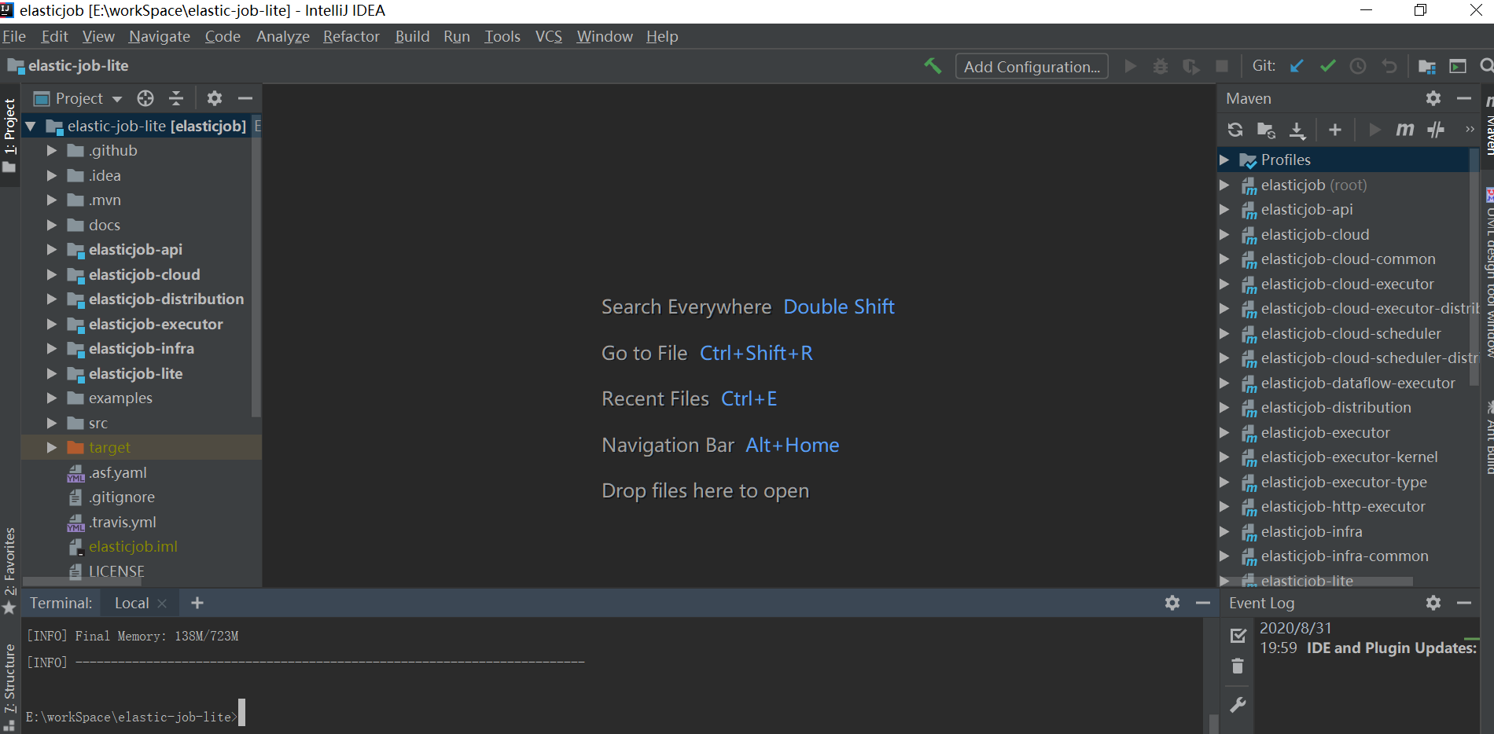Click the Debug bug icon
Image resolution: width=1494 pixels, height=734 pixels.
1161,66
